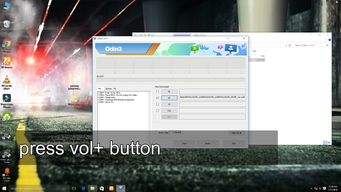Select the Odin3 folder on the desktop

click(x=74, y=100)
